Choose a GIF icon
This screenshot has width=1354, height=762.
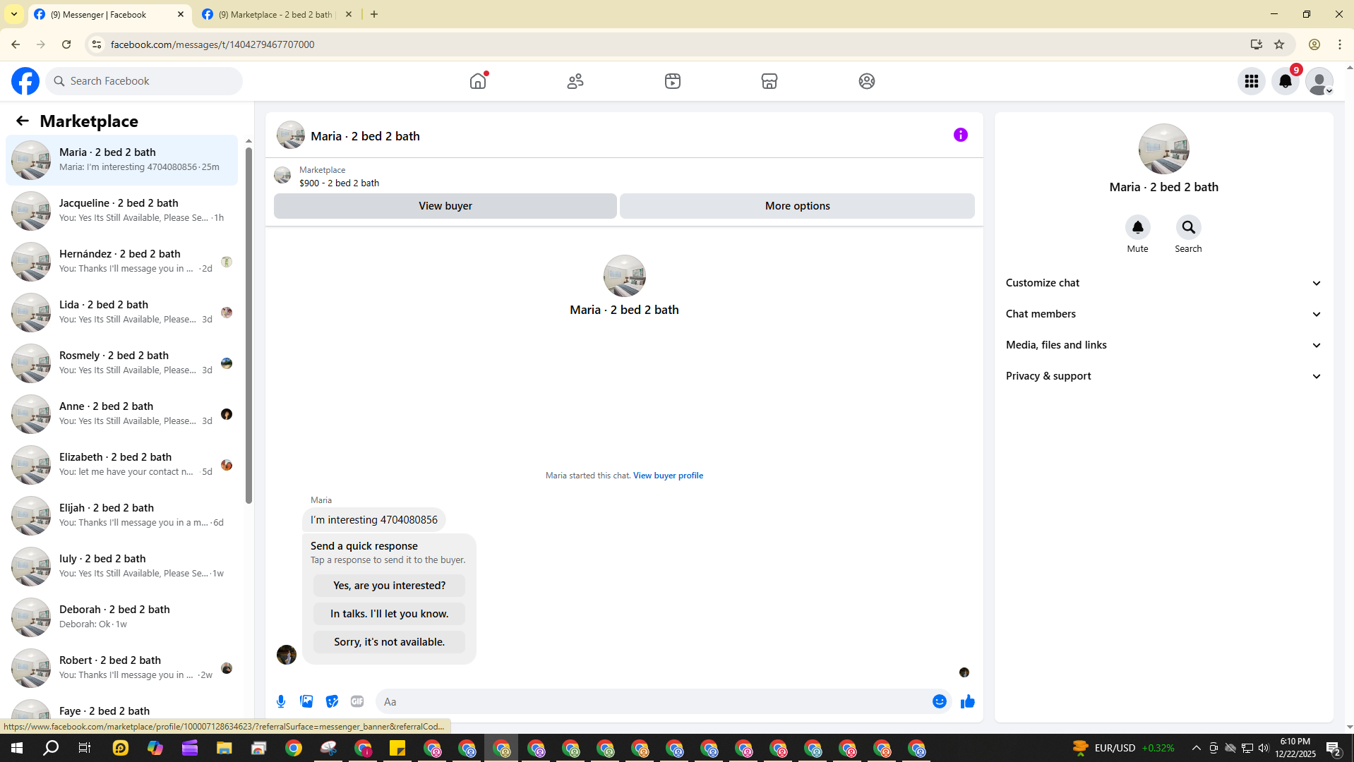coord(357,701)
